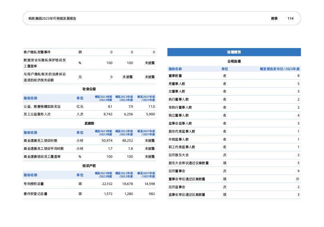Select the value 31 in governance table
The width and height of the screenshot is (324, 227).
pyautogui.click(x=297, y=179)
